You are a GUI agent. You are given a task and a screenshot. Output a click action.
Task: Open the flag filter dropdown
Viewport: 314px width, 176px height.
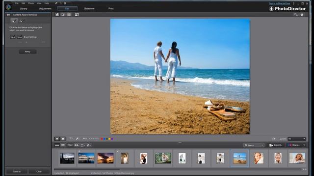pyautogui.click(x=77, y=145)
